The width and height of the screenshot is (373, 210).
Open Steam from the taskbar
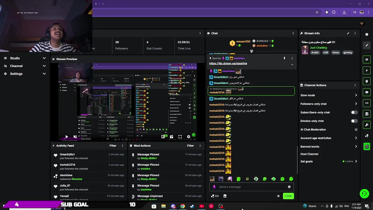coord(192,206)
